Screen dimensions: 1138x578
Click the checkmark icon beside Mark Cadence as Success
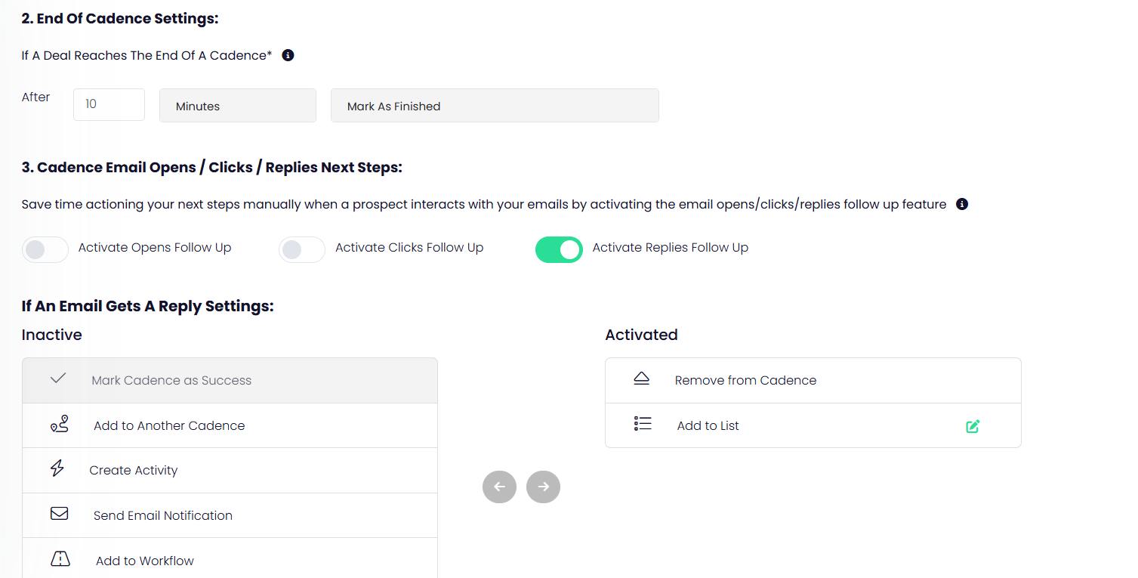(58, 379)
